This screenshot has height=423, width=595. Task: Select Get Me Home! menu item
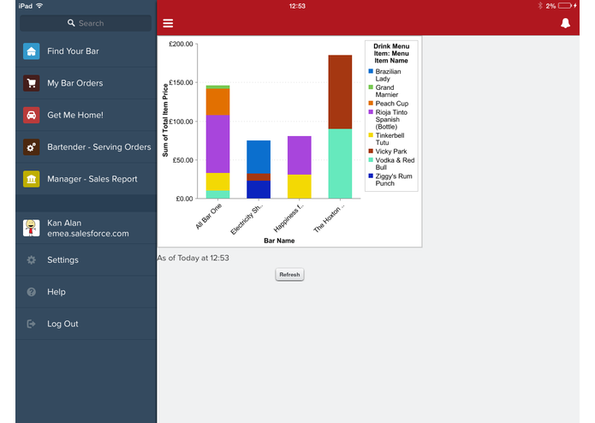click(86, 115)
